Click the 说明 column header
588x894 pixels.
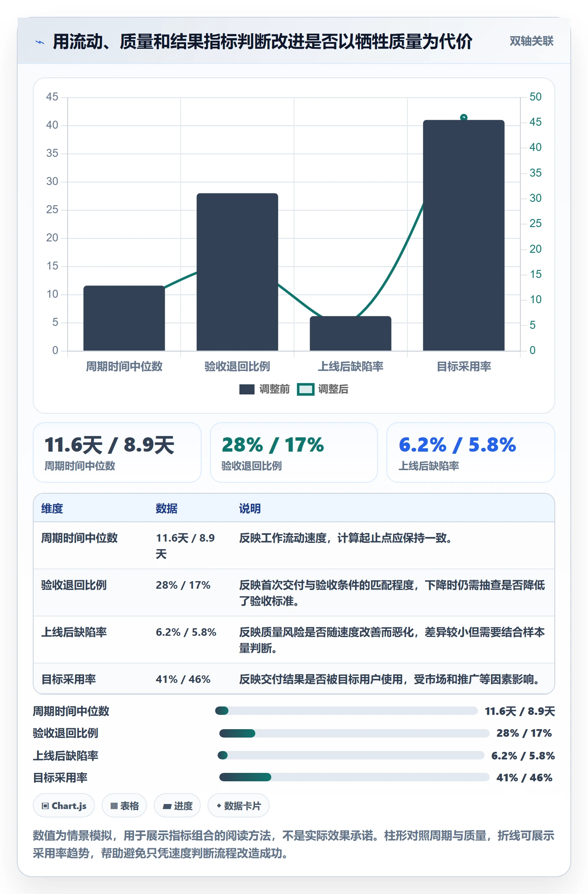[250, 509]
